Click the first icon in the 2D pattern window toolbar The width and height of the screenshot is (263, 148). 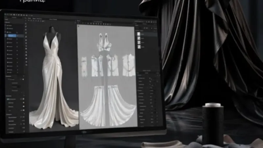point(80,23)
